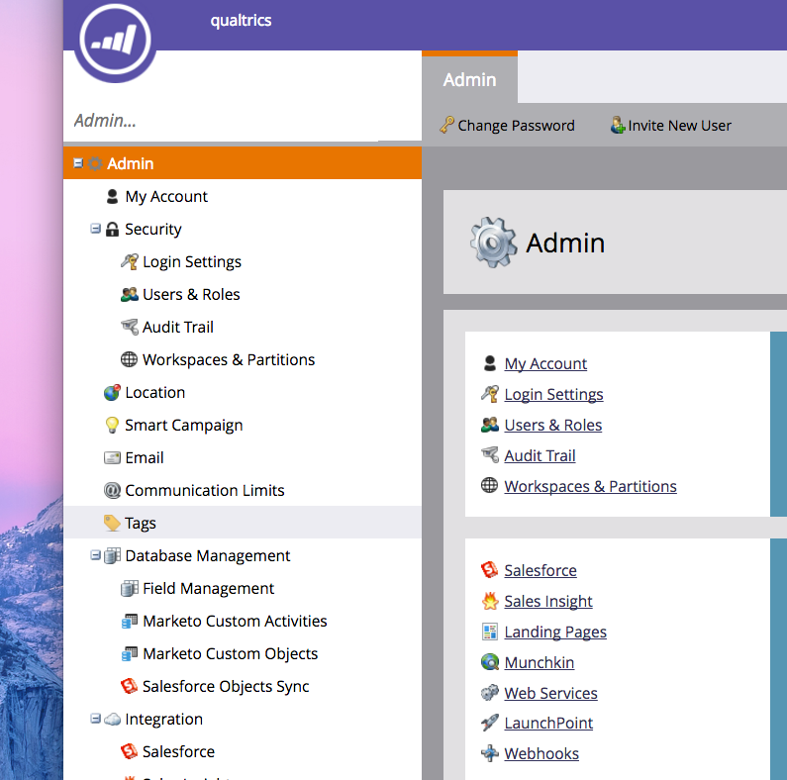Open the Landing Pages link
The width and height of the screenshot is (787, 780).
point(555,632)
